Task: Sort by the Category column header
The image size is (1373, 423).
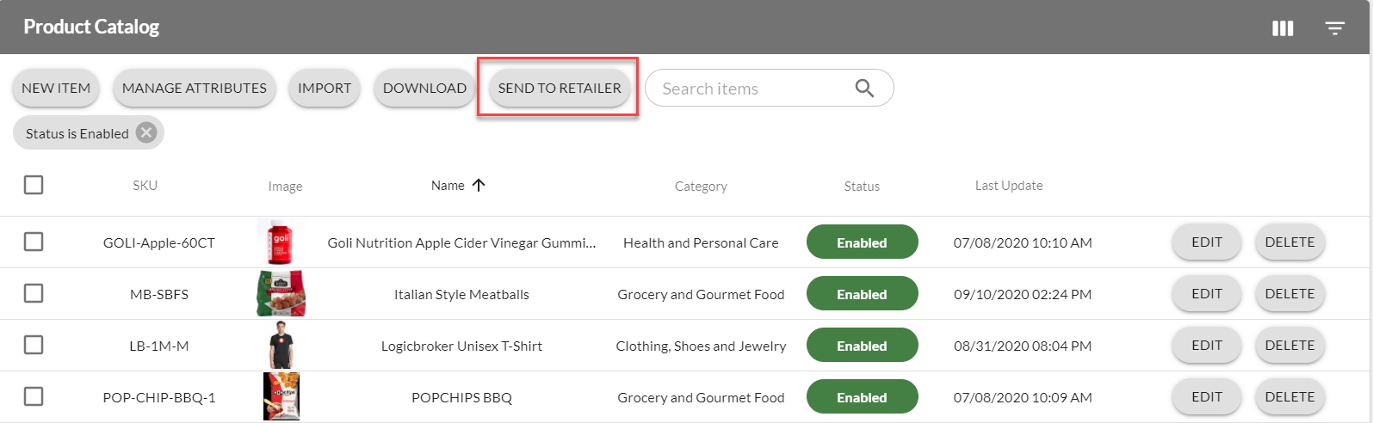Action: (701, 186)
